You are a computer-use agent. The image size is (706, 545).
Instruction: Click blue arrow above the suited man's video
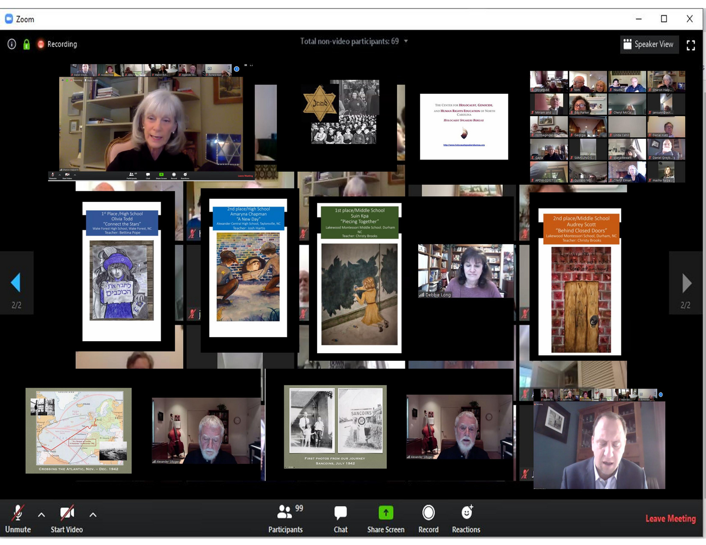pyautogui.click(x=661, y=395)
